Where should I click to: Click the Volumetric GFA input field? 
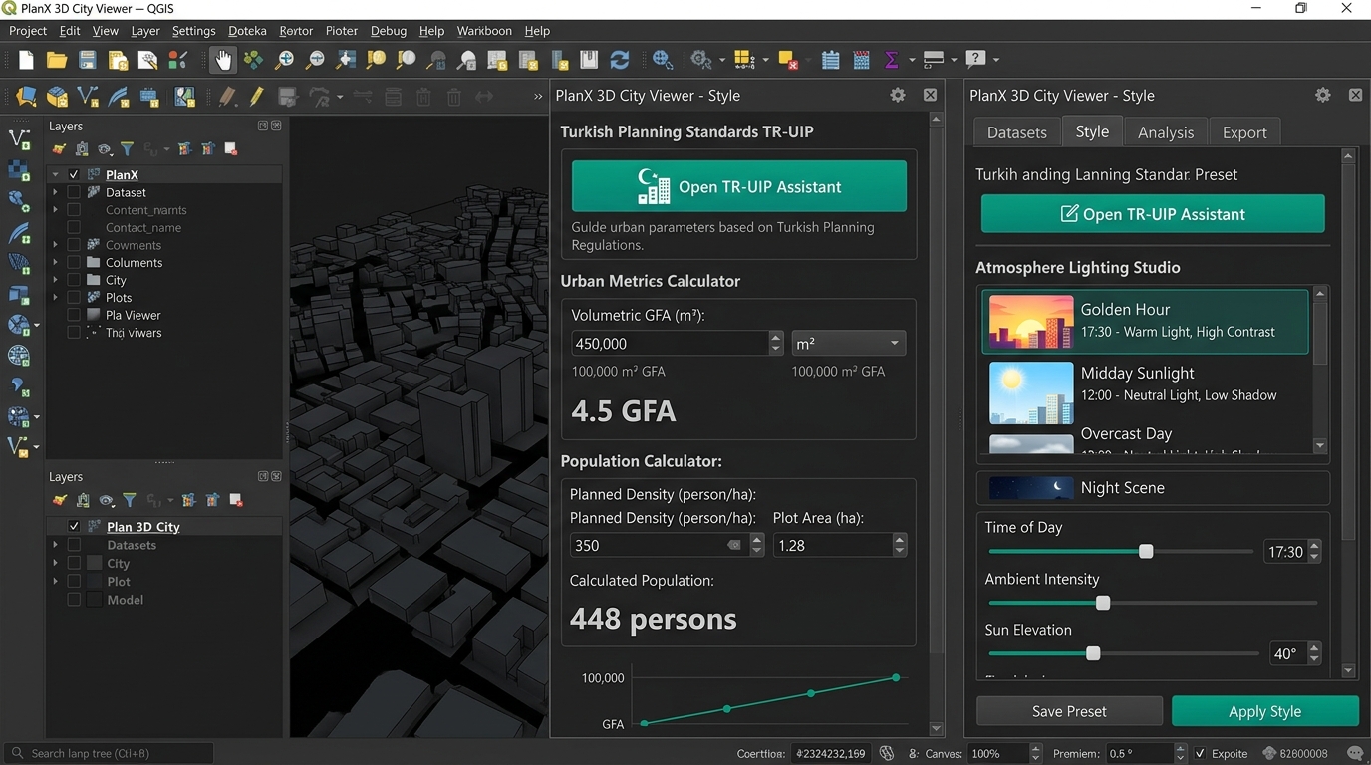point(670,343)
